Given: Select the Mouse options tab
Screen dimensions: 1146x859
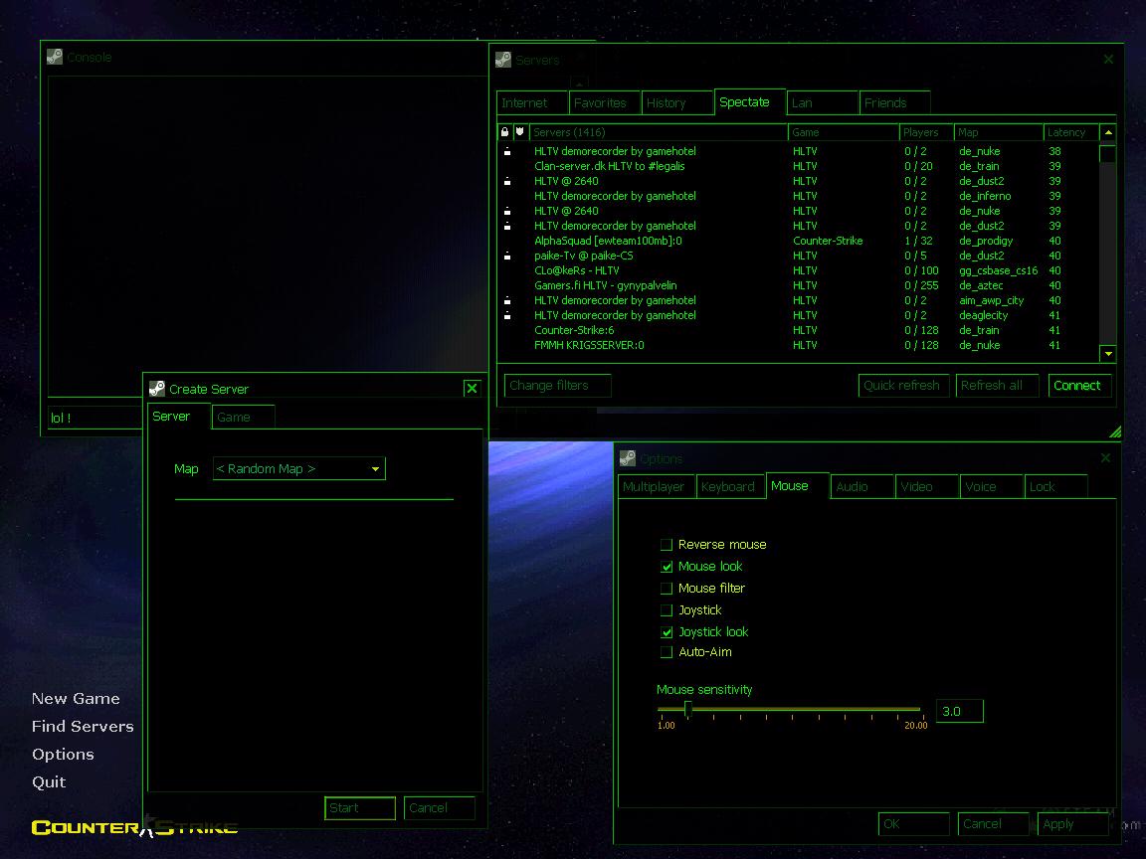Looking at the screenshot, I should 798,486.
